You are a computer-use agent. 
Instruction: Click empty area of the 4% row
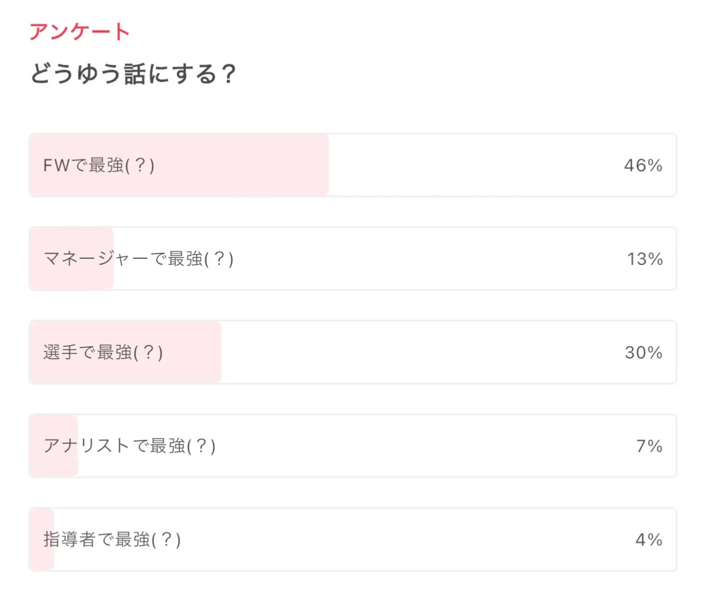tap(419, 539)
